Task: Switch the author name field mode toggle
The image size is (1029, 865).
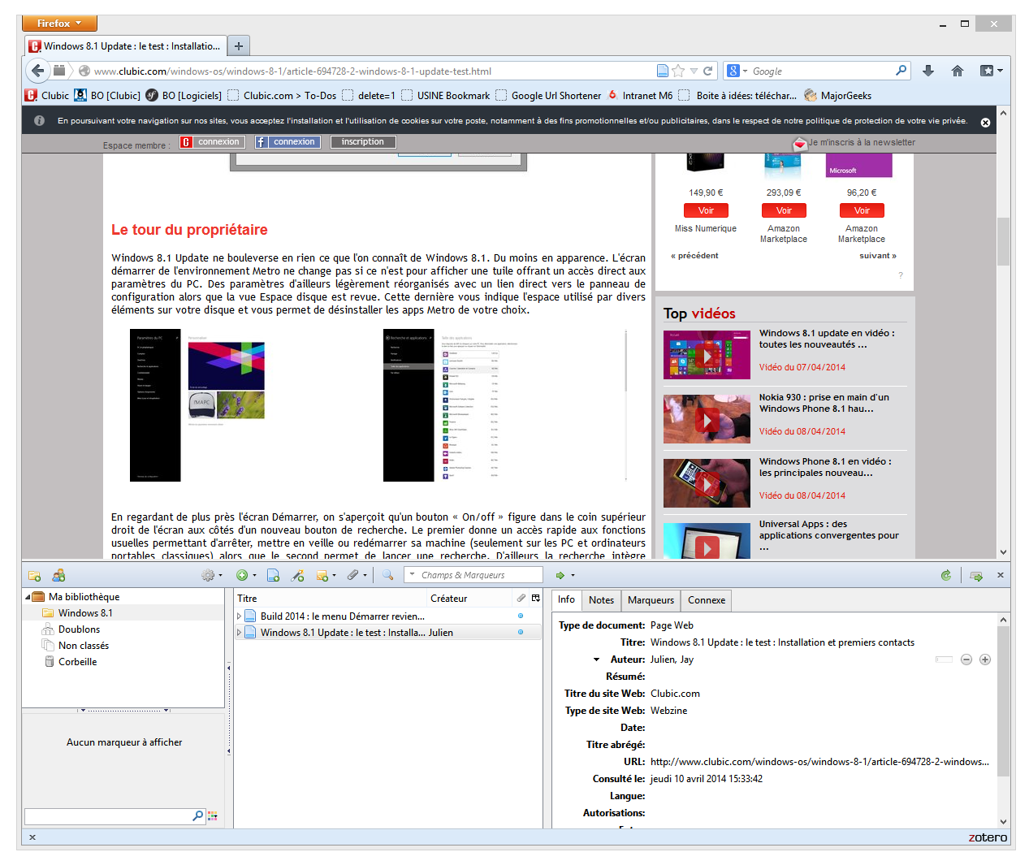Action: point(944,660)
